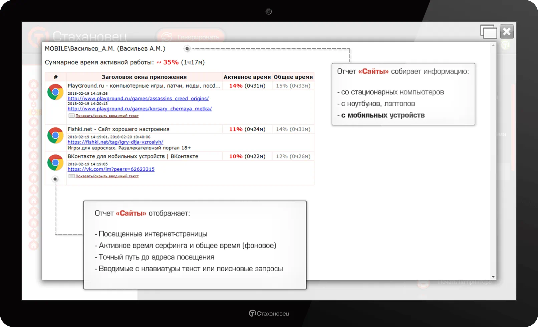Image resolution: width=538 pixels, height=327 pixels.
Task: Open the fishki.net igry-dlja-vzroslyh link
Action: (115, 142)
